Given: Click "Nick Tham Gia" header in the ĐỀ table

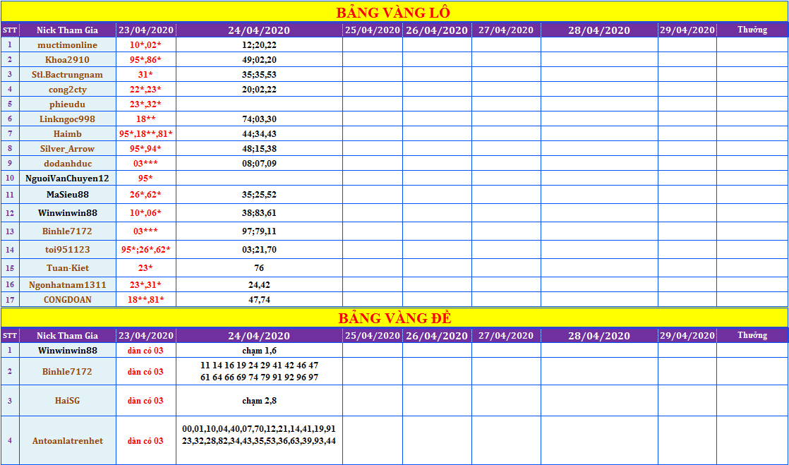Looking at the screenshot, I should [x=68, y=336].
